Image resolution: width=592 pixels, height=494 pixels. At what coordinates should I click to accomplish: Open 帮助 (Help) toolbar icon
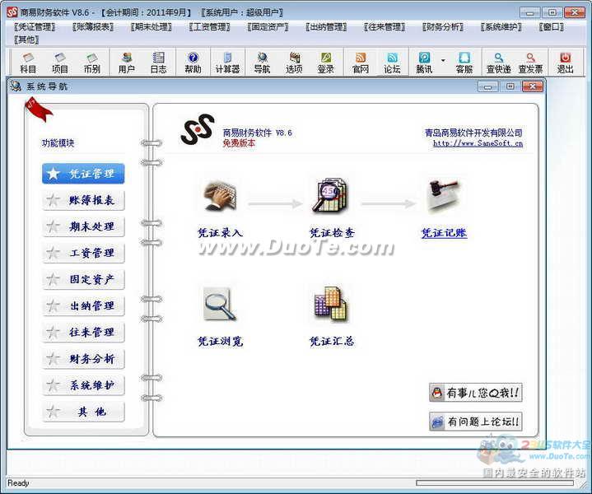193,63
